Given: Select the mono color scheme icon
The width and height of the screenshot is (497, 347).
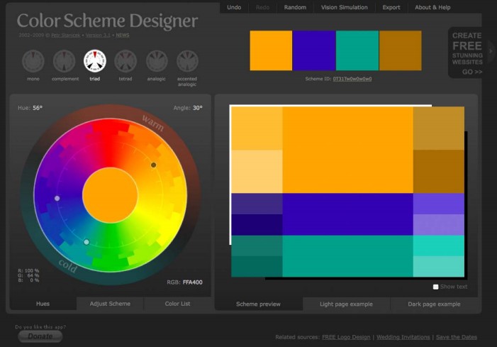Looking at the screenshot, I should pyautogui.click(x=33, y=61).
